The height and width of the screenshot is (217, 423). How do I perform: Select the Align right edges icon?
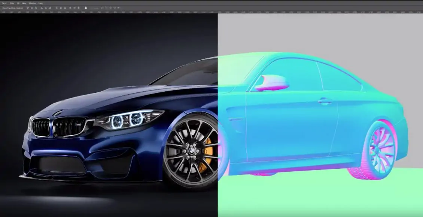[51, 7]
